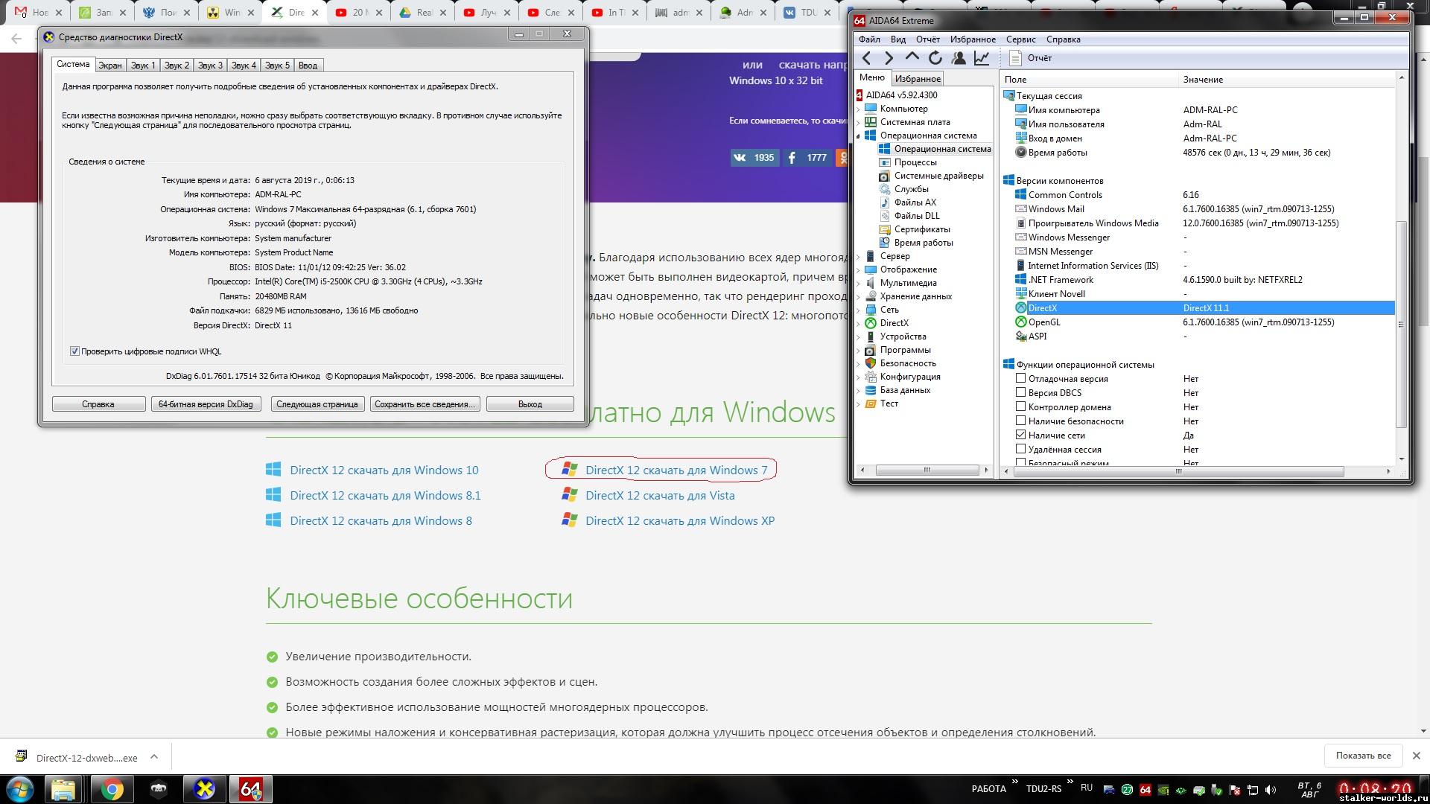Expand Сервер tree node
1430x804 pixels.
858,256
